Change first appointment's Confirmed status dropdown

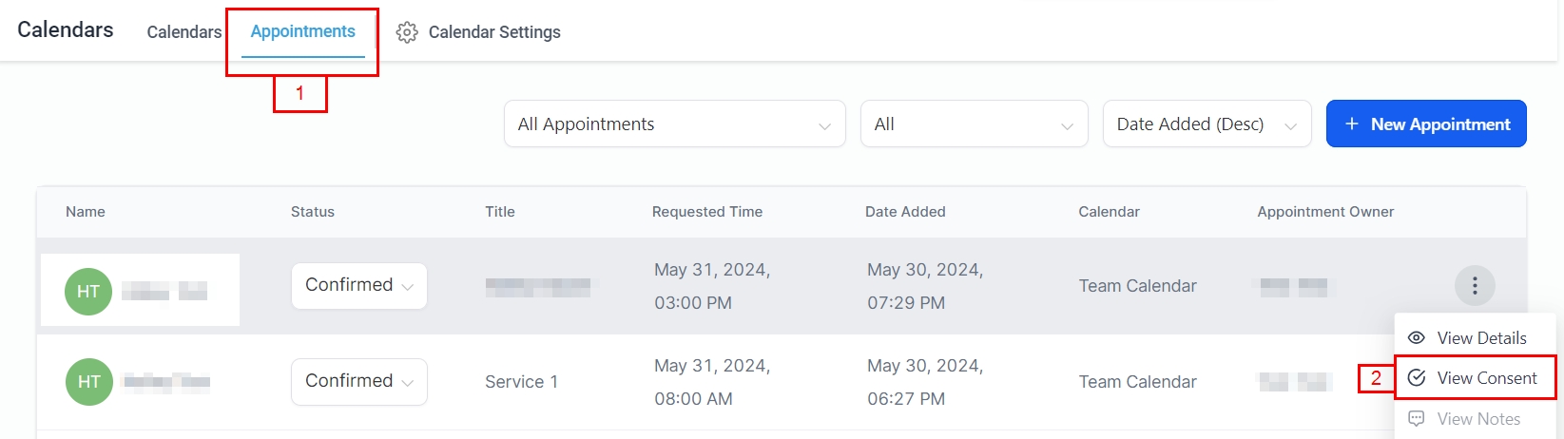pos(358,285)
